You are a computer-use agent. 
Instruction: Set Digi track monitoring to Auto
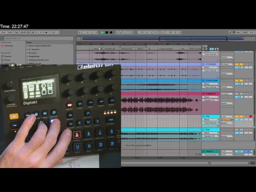227,120
